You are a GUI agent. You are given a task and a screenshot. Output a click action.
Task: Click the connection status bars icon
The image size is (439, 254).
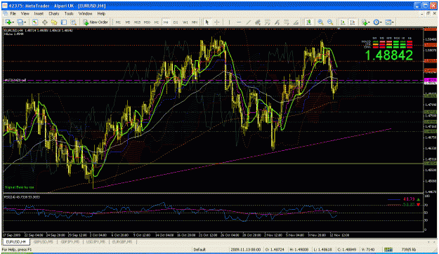click(388, 249)
